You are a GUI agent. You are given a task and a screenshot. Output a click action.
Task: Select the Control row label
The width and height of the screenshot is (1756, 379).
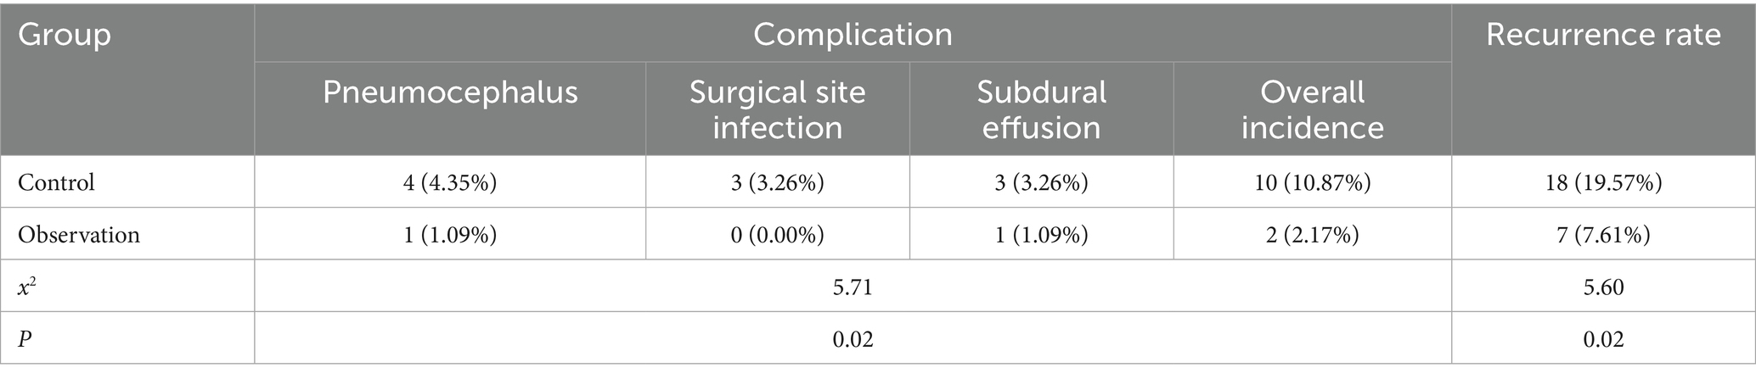[56, 182]
